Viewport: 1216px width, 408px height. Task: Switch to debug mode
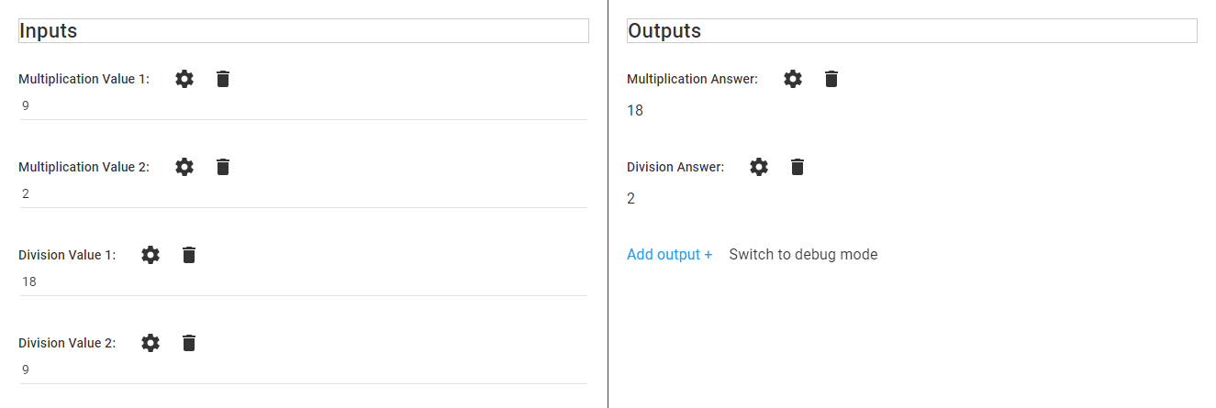pyautogui.click(x=803, y=255)
